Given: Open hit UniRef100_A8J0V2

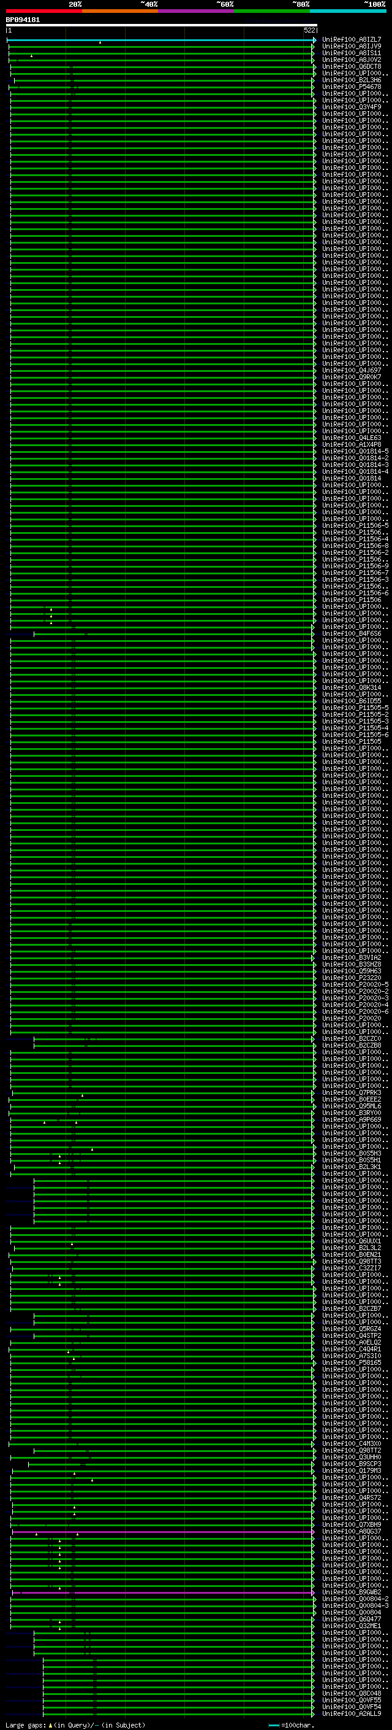Looking at the screenshot, I should 351,60.
